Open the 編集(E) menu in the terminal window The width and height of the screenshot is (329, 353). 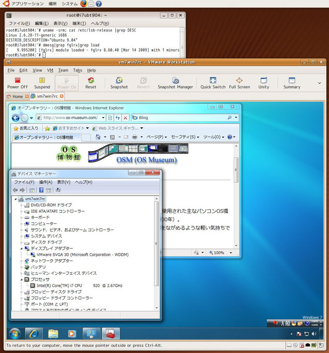[x=42, y=23]
